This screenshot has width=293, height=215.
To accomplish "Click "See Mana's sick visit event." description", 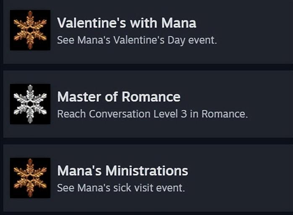I will point(120,188).
